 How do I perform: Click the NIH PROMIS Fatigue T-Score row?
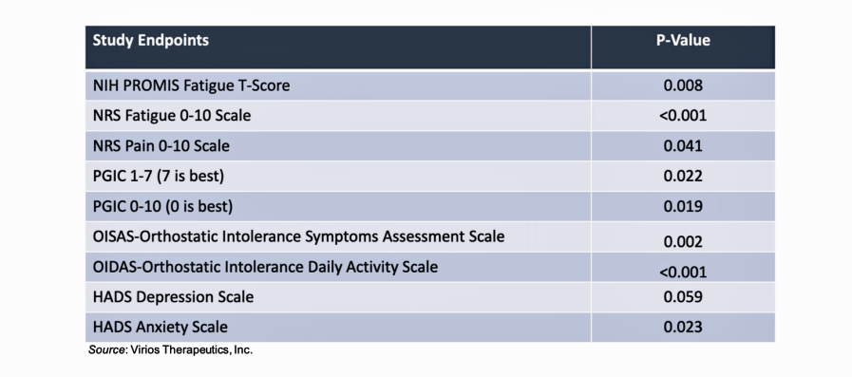tap(430, 85)
